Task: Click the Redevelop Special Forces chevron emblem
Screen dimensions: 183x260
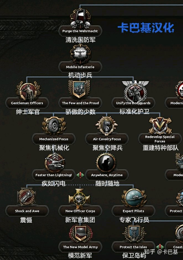Action: point(160,125)
